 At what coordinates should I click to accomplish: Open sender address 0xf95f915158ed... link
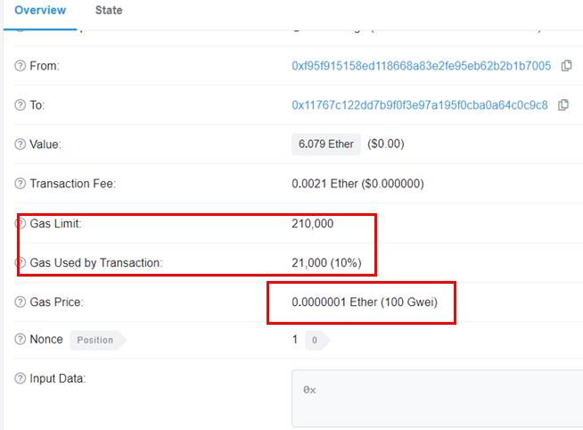(x=422, y=66)
